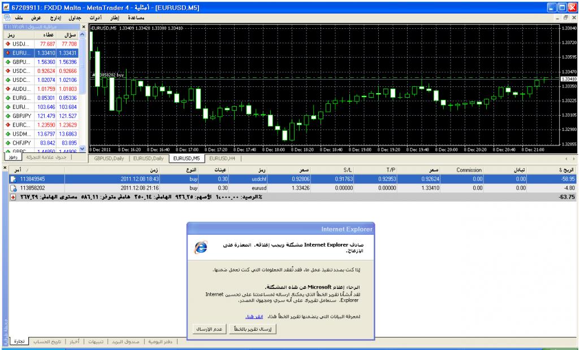580x350 pixels.
Task: Click the انقر هنا (click here) link
Action: pyautogui.click(x=253, y=317)
